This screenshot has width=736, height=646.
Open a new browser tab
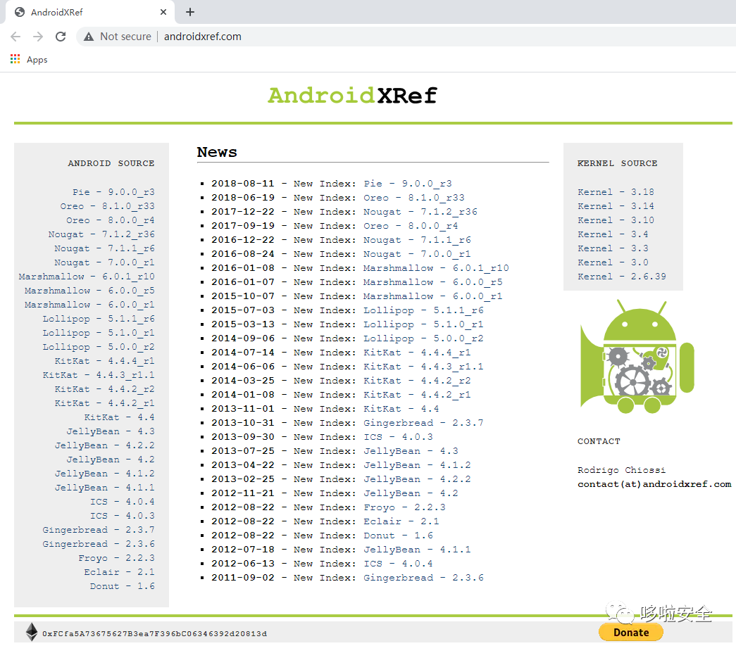190,12
